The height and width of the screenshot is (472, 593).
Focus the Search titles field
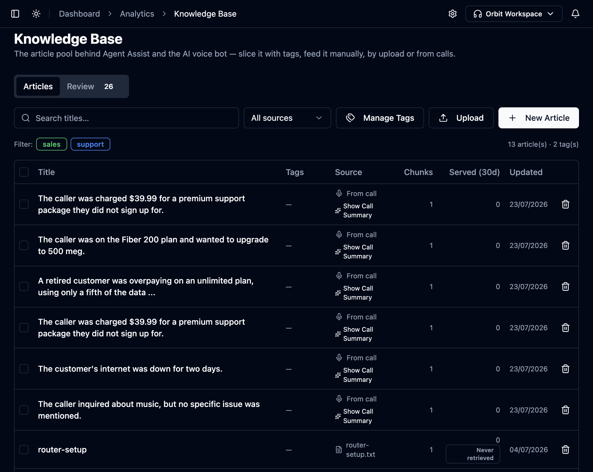tap(126, 118)
